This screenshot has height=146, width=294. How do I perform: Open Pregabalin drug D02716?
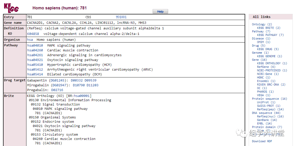pyautogui.click(x=57, y=90)
